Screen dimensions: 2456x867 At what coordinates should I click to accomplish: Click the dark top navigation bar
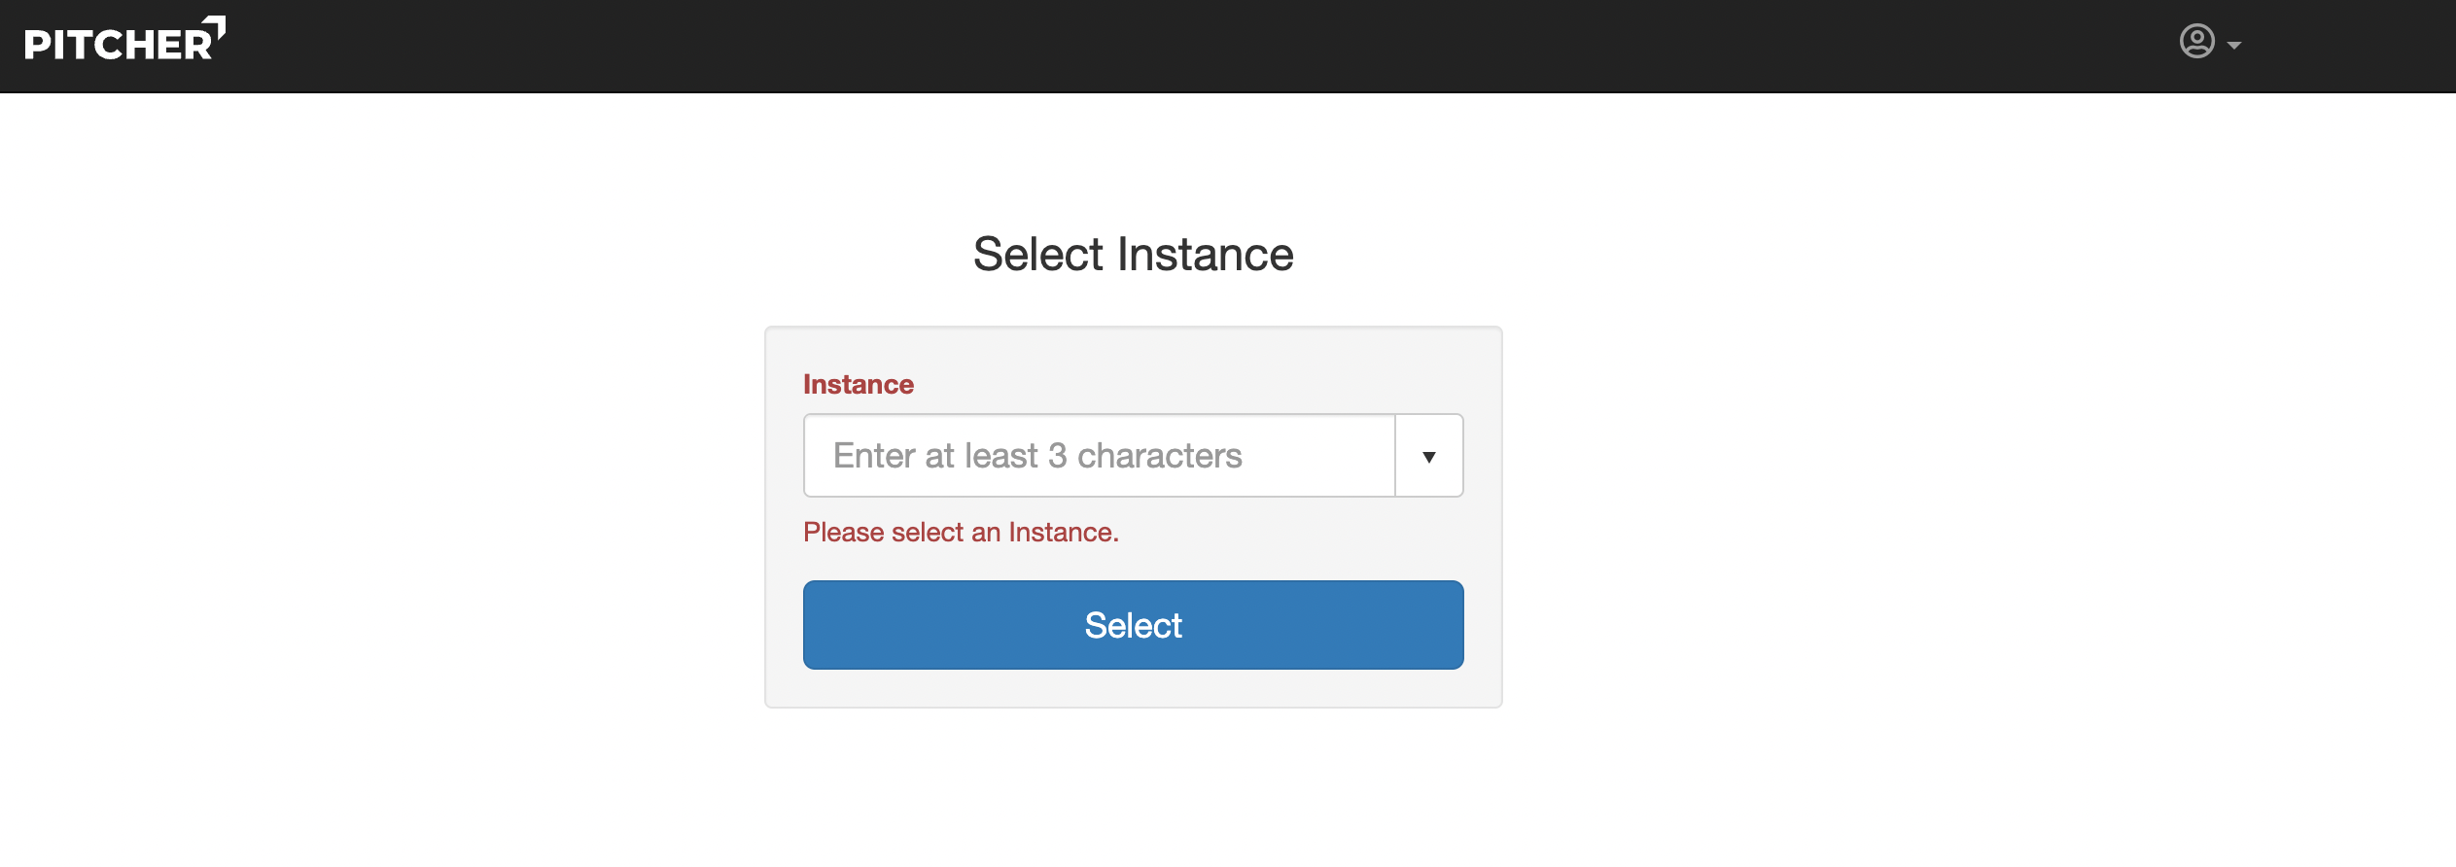pos(1167,46)
